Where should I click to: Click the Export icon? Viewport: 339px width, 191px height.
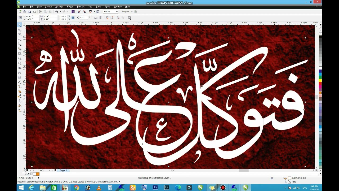(84, 12)
